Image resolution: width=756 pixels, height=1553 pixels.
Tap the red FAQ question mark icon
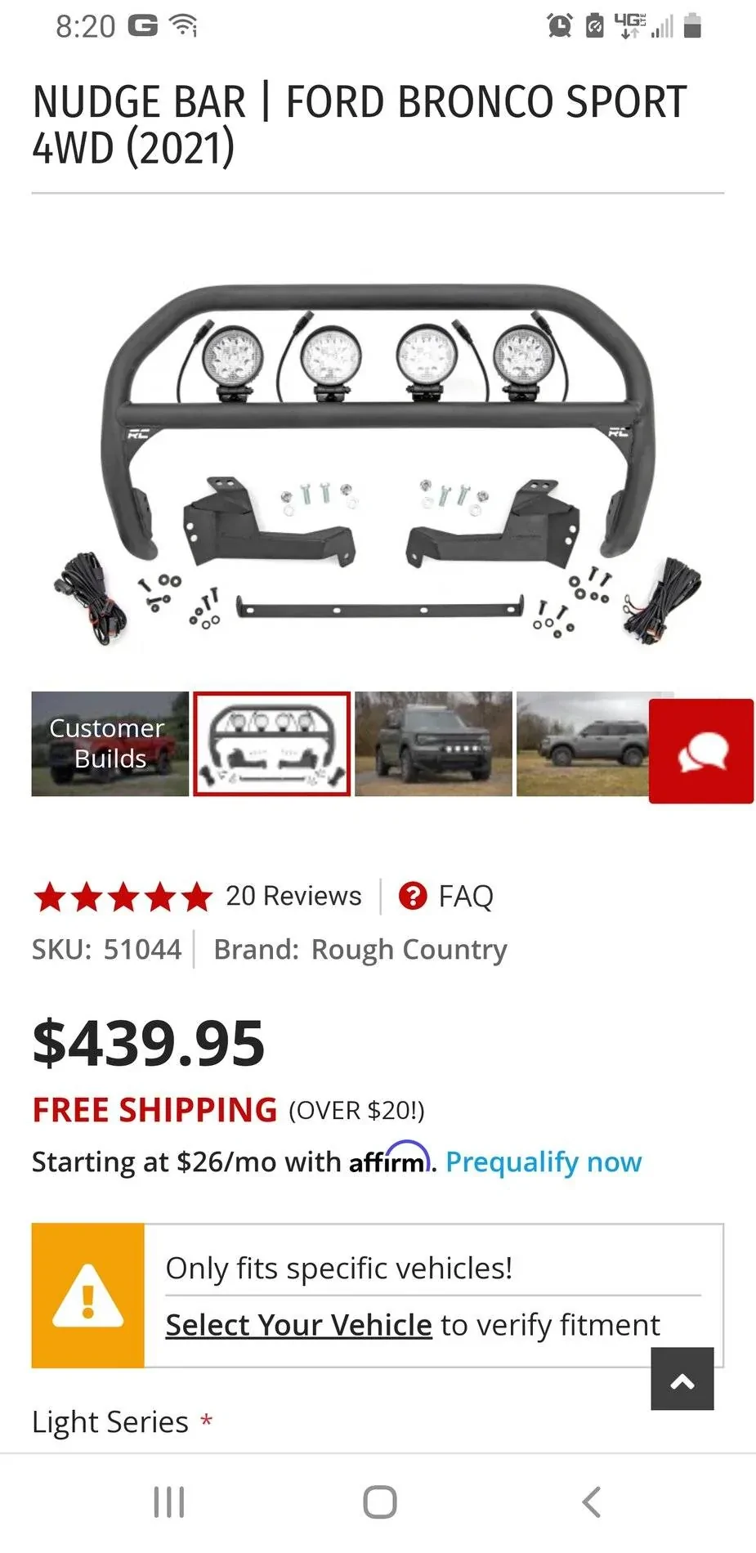(413, 896)
